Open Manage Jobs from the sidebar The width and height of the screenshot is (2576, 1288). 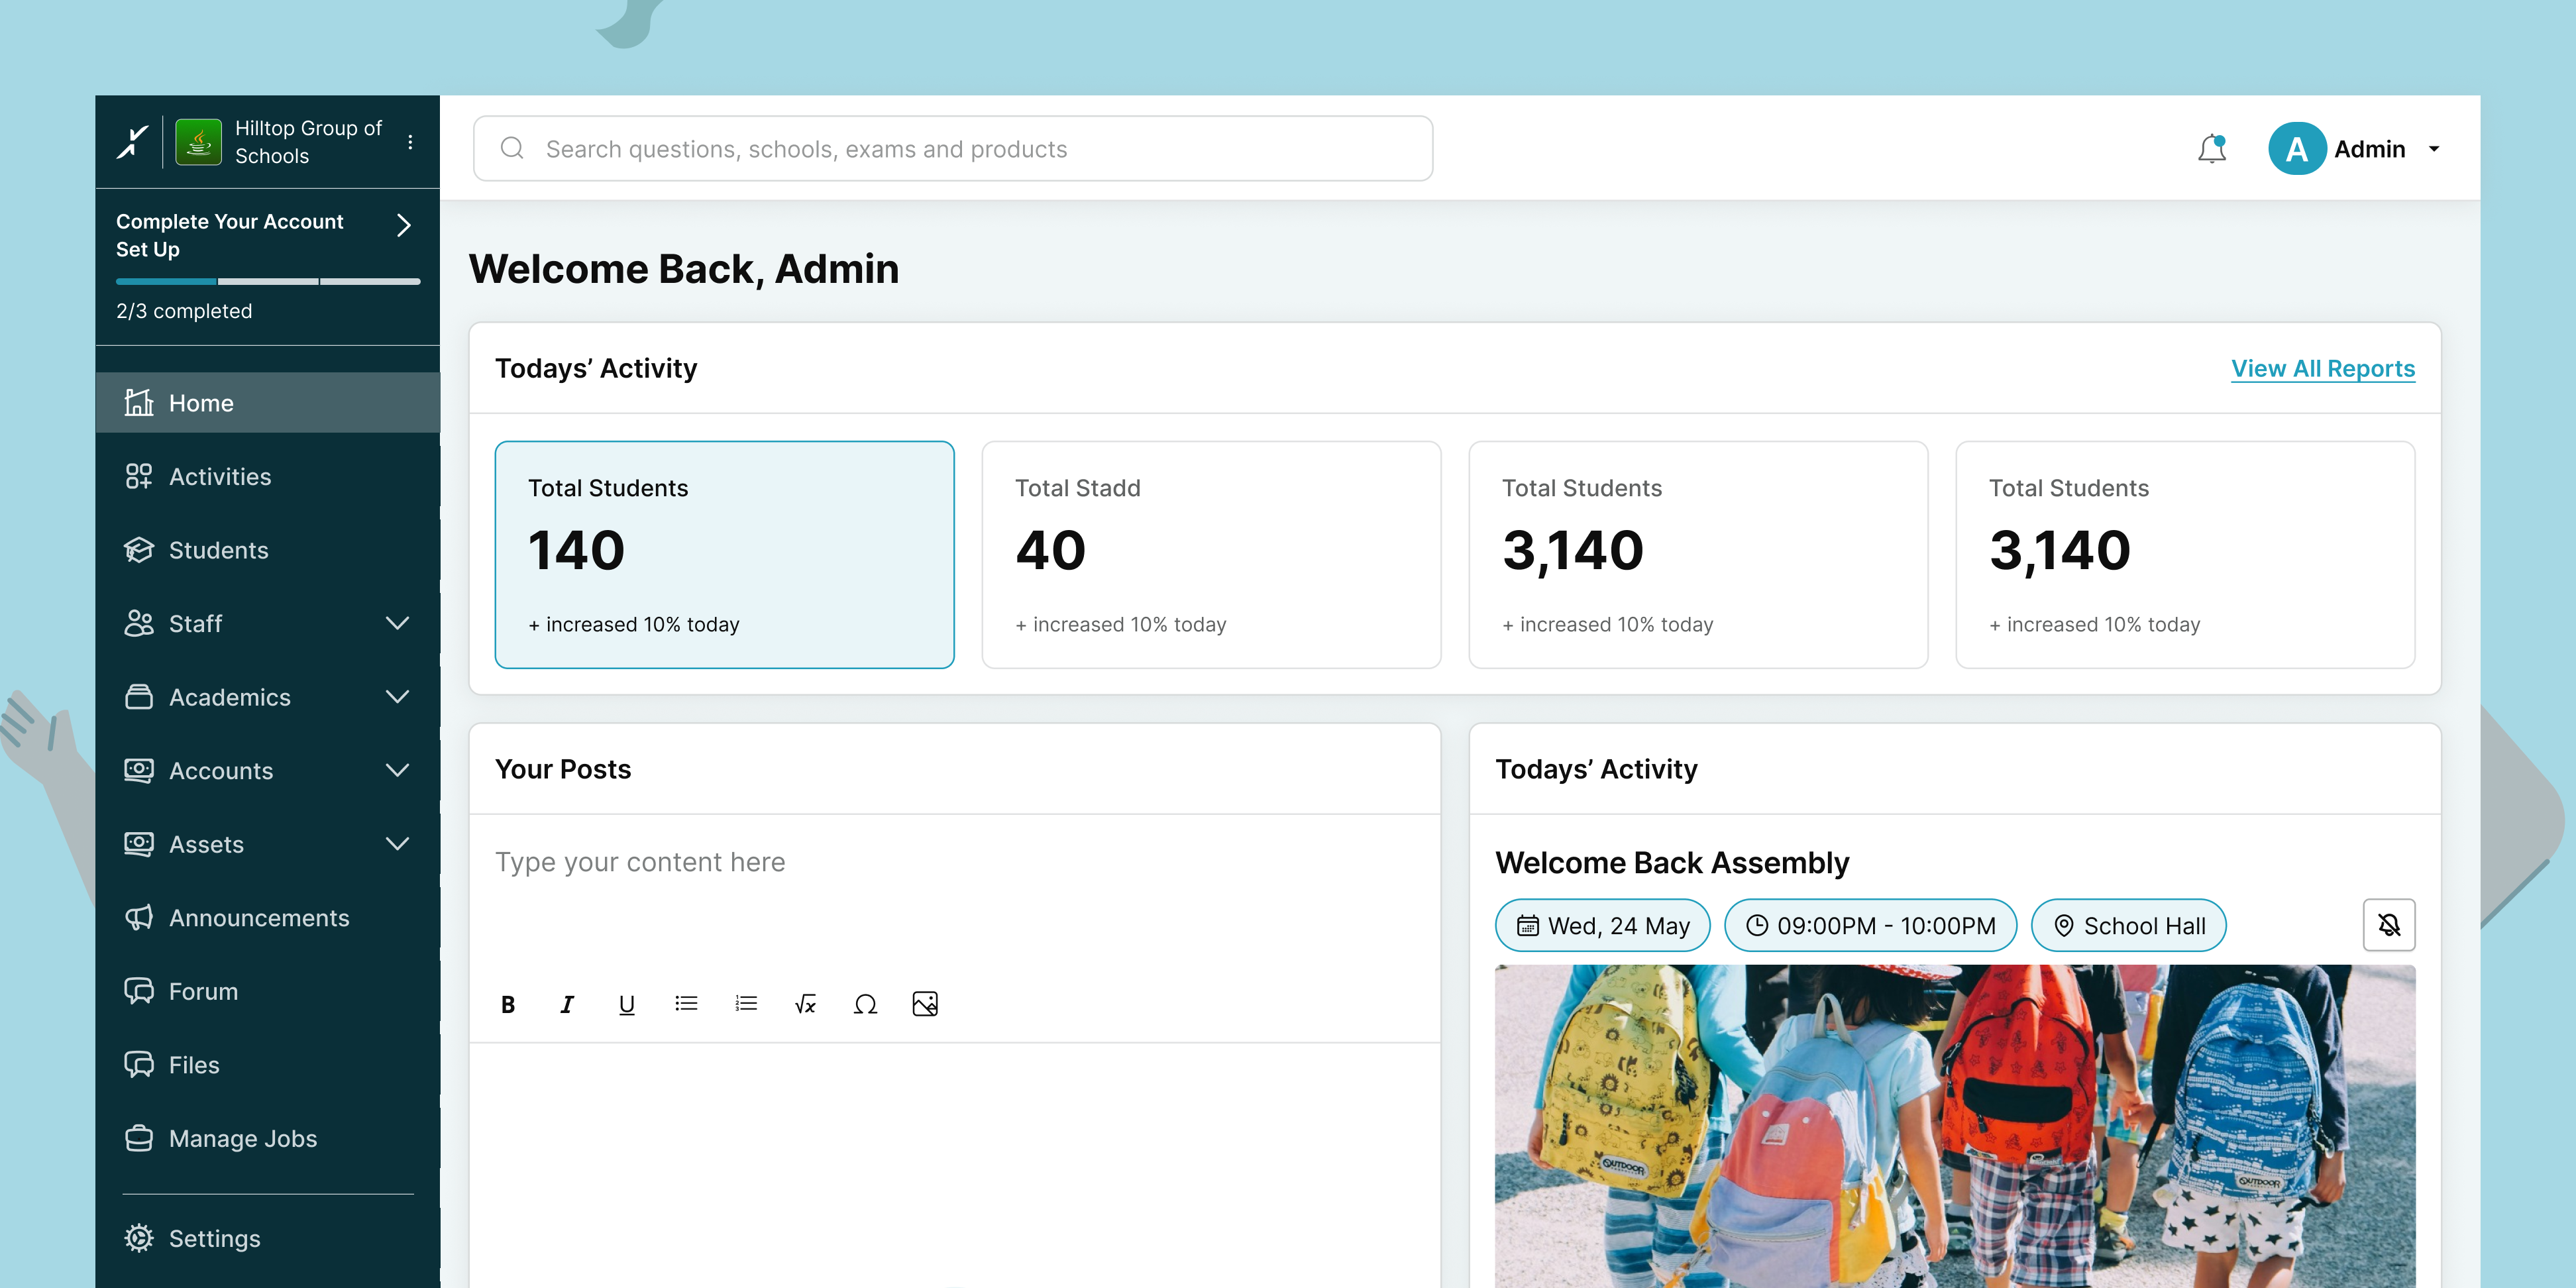(x=268, y=1138)
